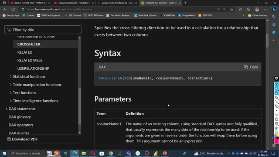Viewport: 279px width, 157px height.
Task: Click the Edge sidebar search icon
Action: tap(274, 17)
